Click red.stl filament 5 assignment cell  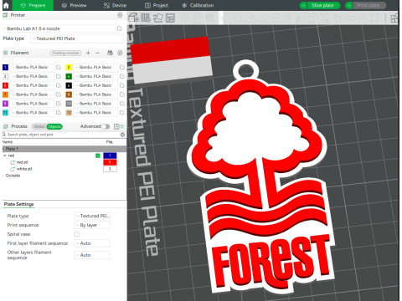[x=110, y=162]
